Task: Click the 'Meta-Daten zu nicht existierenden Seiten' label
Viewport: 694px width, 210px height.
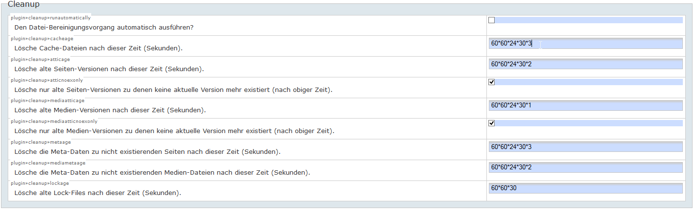Action: [147, 152]
